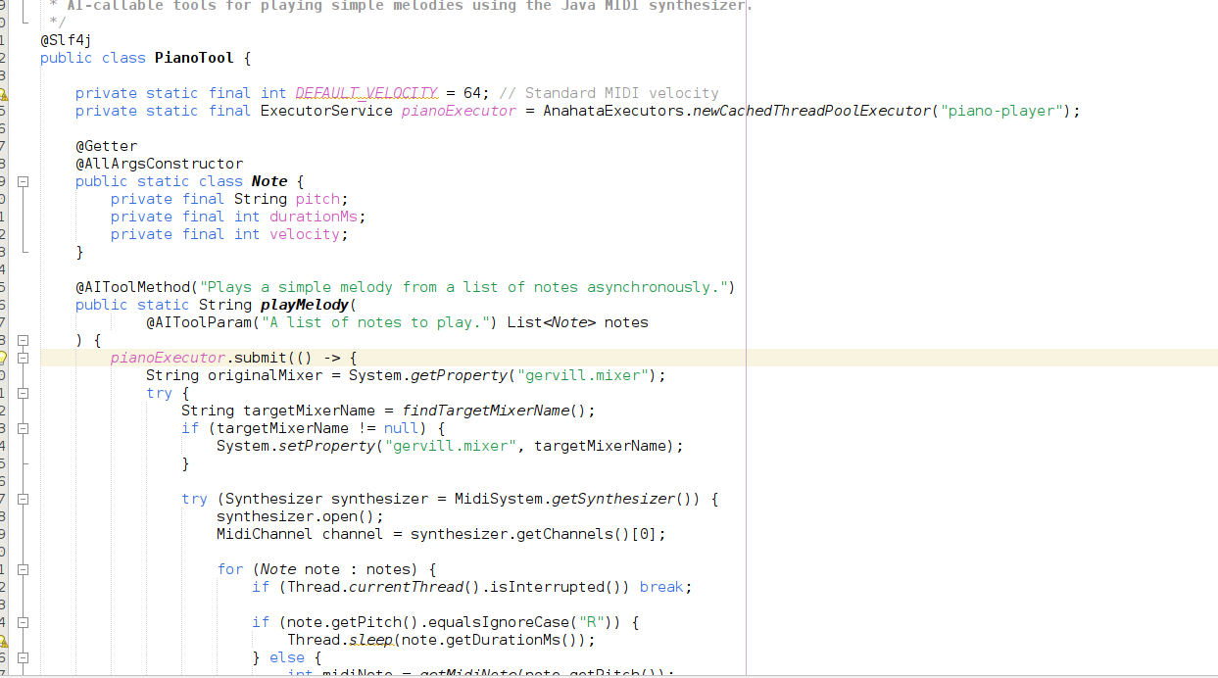Screen dimensions: 1218x678
Task: Collapse the pianoExecutor.submit lambda fold
Action: click(x=23, y=359)
